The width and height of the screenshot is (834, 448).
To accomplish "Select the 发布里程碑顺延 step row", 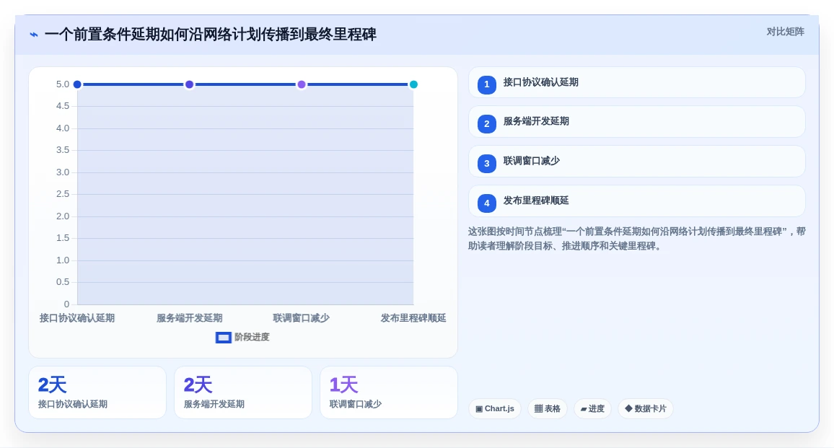I will pos(636,201).
